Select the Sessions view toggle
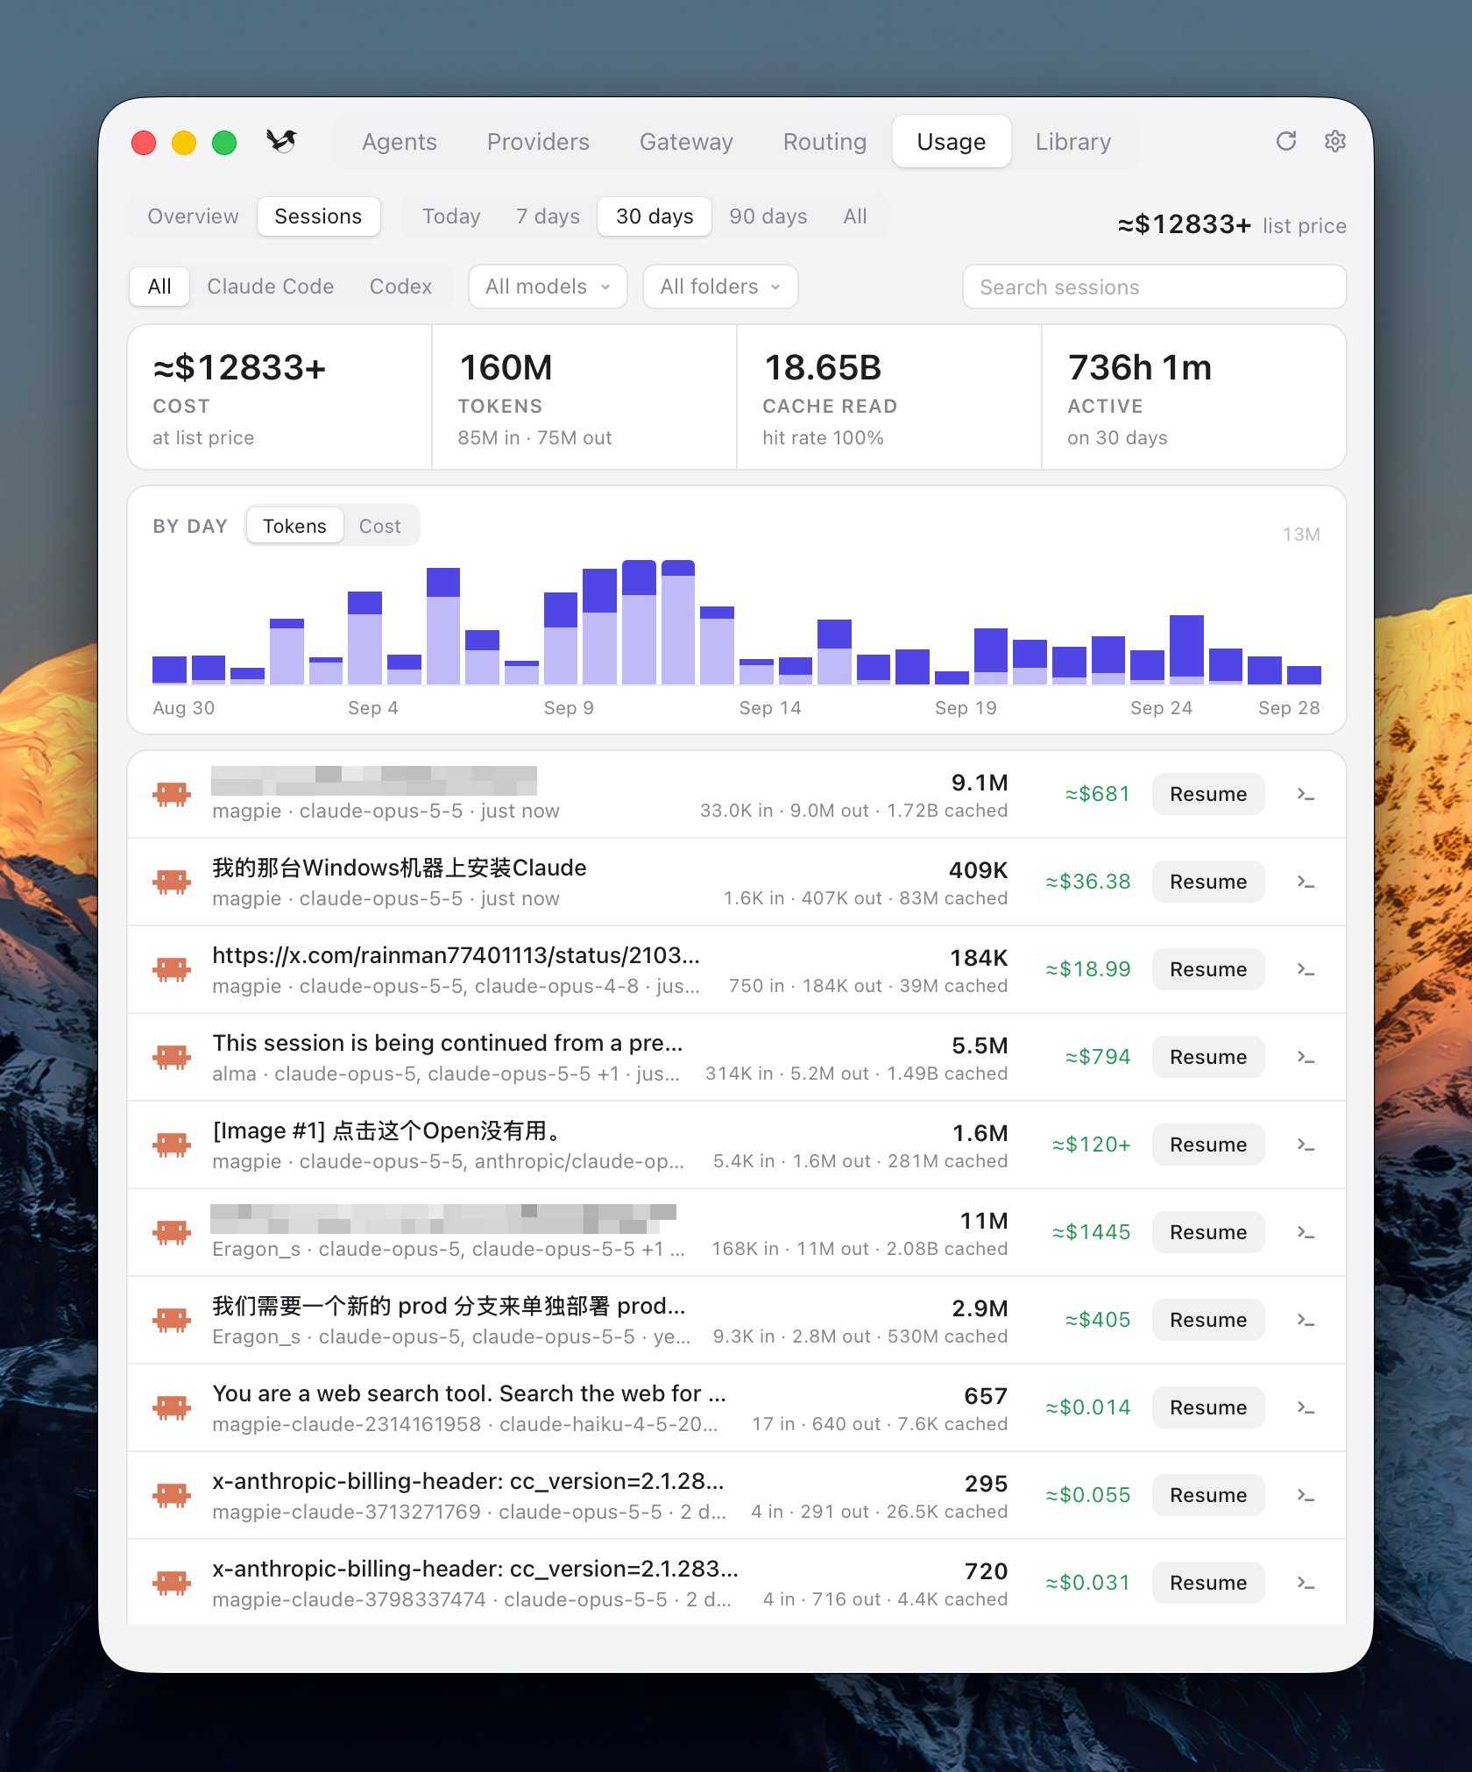Viewport: 1472px width, 1772px height. 318,216
